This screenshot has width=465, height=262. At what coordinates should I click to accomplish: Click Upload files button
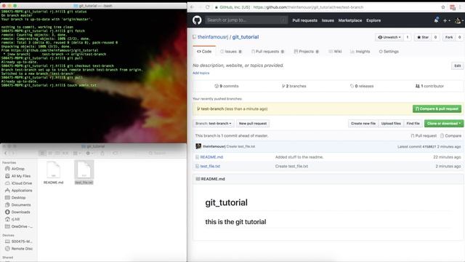pyautogui.click(x=391, y=123)
